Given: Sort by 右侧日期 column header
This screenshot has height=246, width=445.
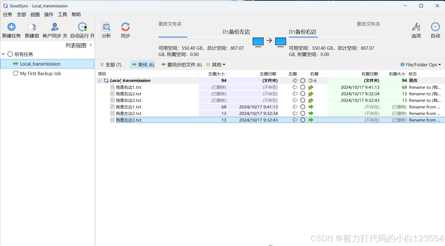Looking at the screenshot, I should tap(369, 74).
